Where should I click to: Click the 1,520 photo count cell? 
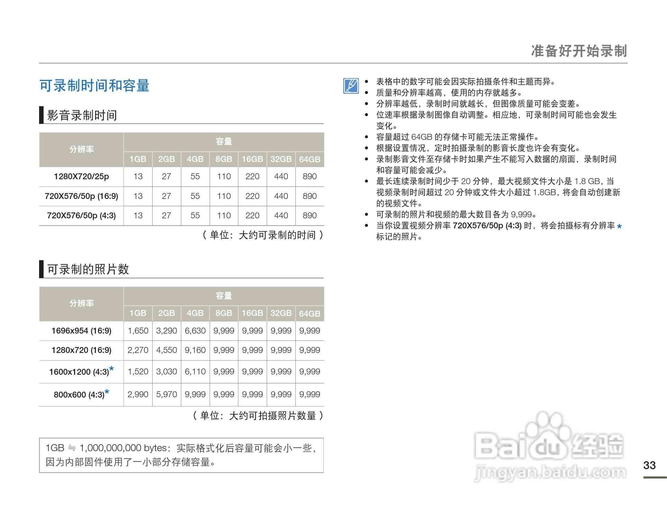click(x=138, y=372)
